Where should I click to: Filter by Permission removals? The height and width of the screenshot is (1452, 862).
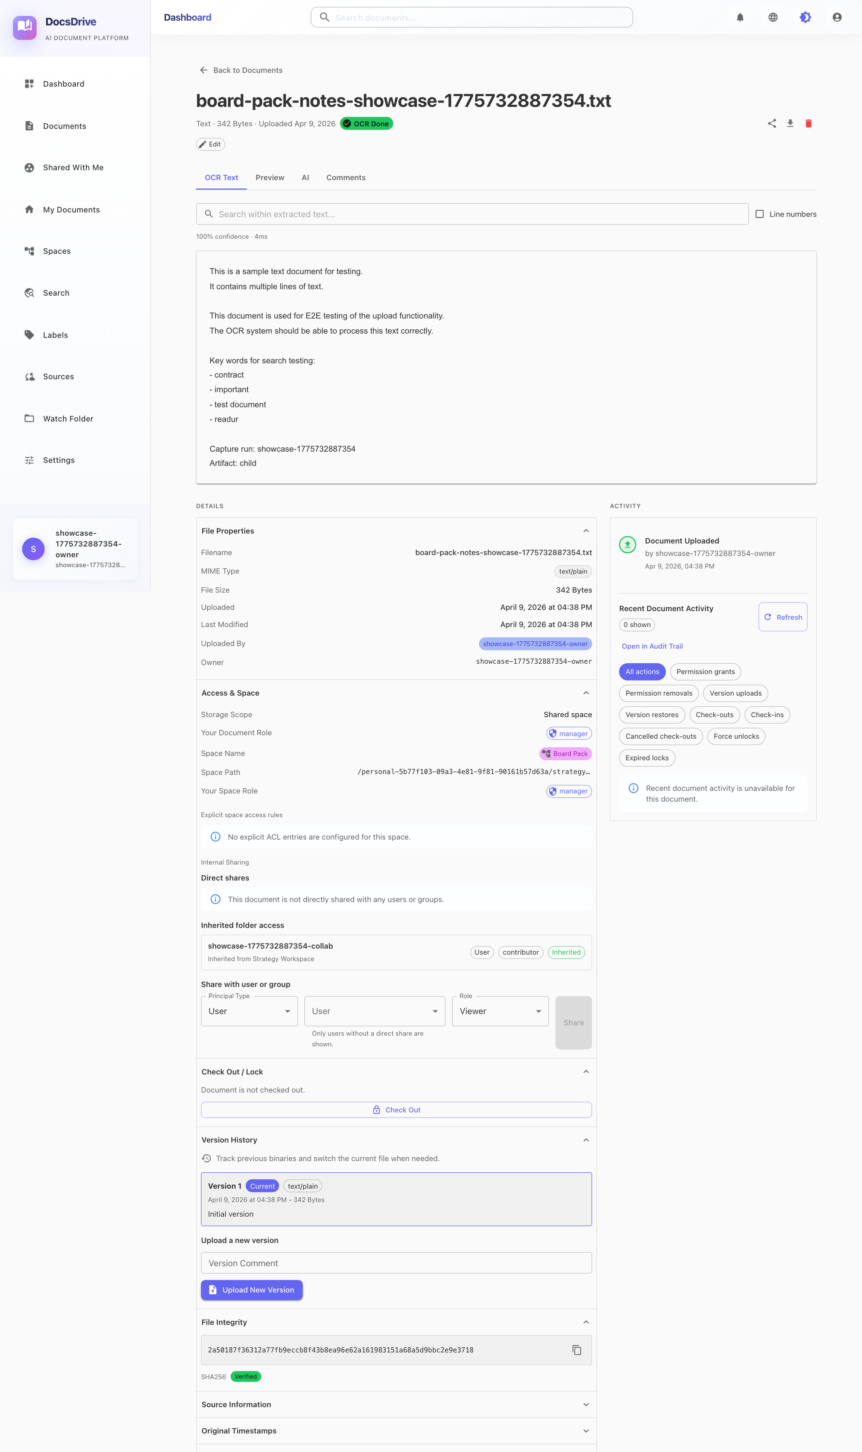(x=659, y=693)
